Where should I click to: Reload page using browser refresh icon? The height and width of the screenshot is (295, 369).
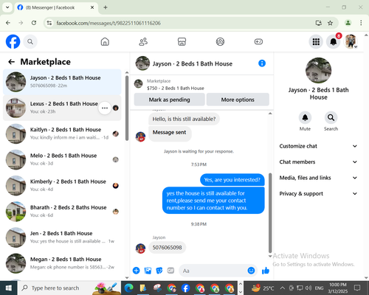[34, 23]
